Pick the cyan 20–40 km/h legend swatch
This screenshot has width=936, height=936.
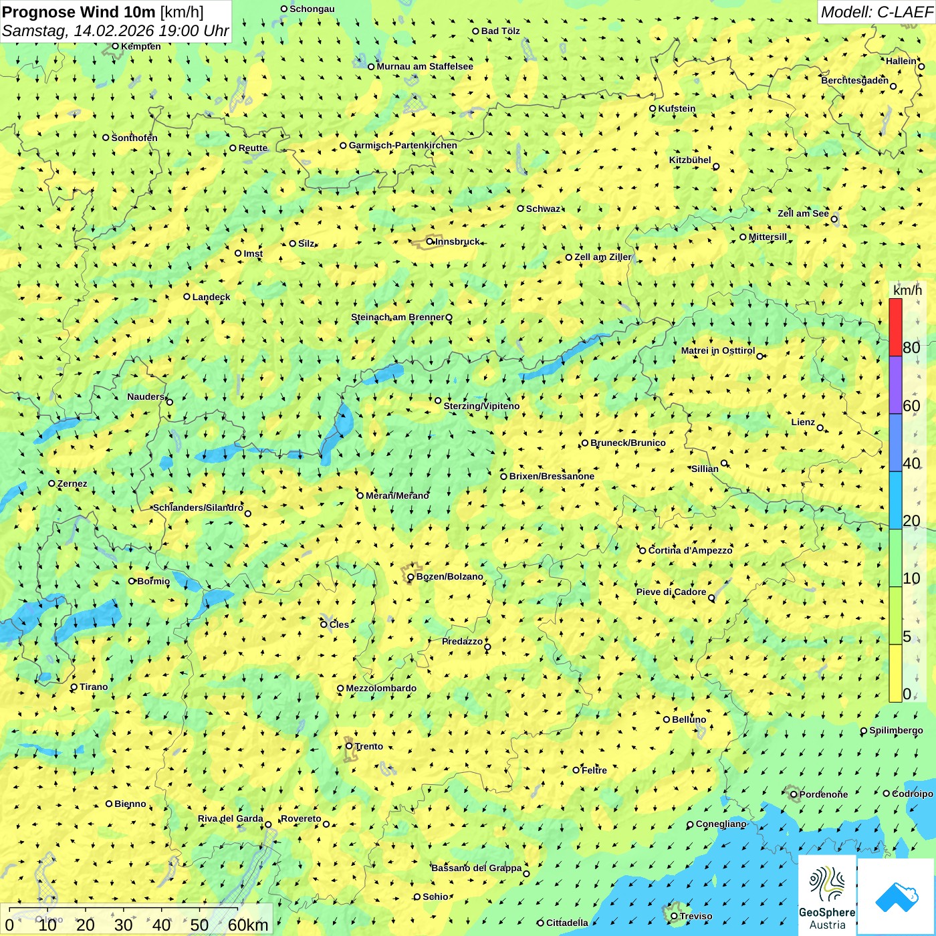click(x=895, y=500)
